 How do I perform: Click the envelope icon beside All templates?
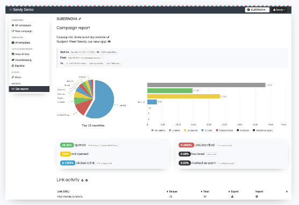click(13, 43)
